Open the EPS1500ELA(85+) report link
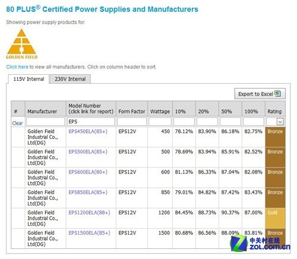Screen dimensions: 297x259 (89, 233)
